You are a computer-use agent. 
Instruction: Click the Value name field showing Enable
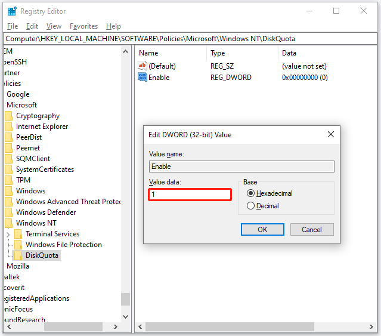(241, 167)
